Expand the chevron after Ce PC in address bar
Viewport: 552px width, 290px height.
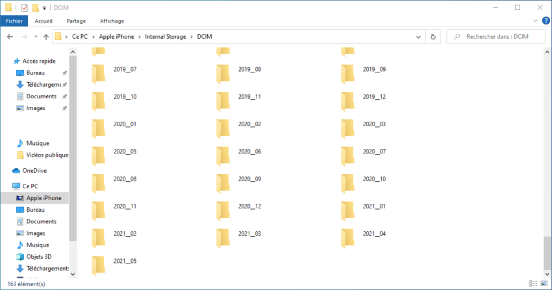click(94, 37)
